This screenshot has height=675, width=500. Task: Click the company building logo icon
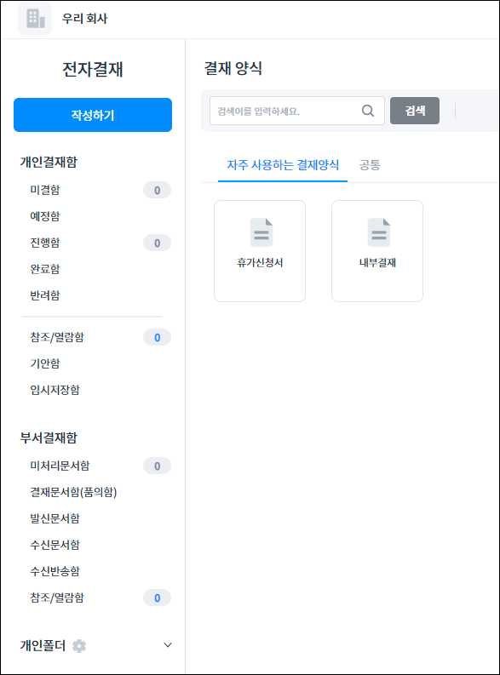[35, 19]
